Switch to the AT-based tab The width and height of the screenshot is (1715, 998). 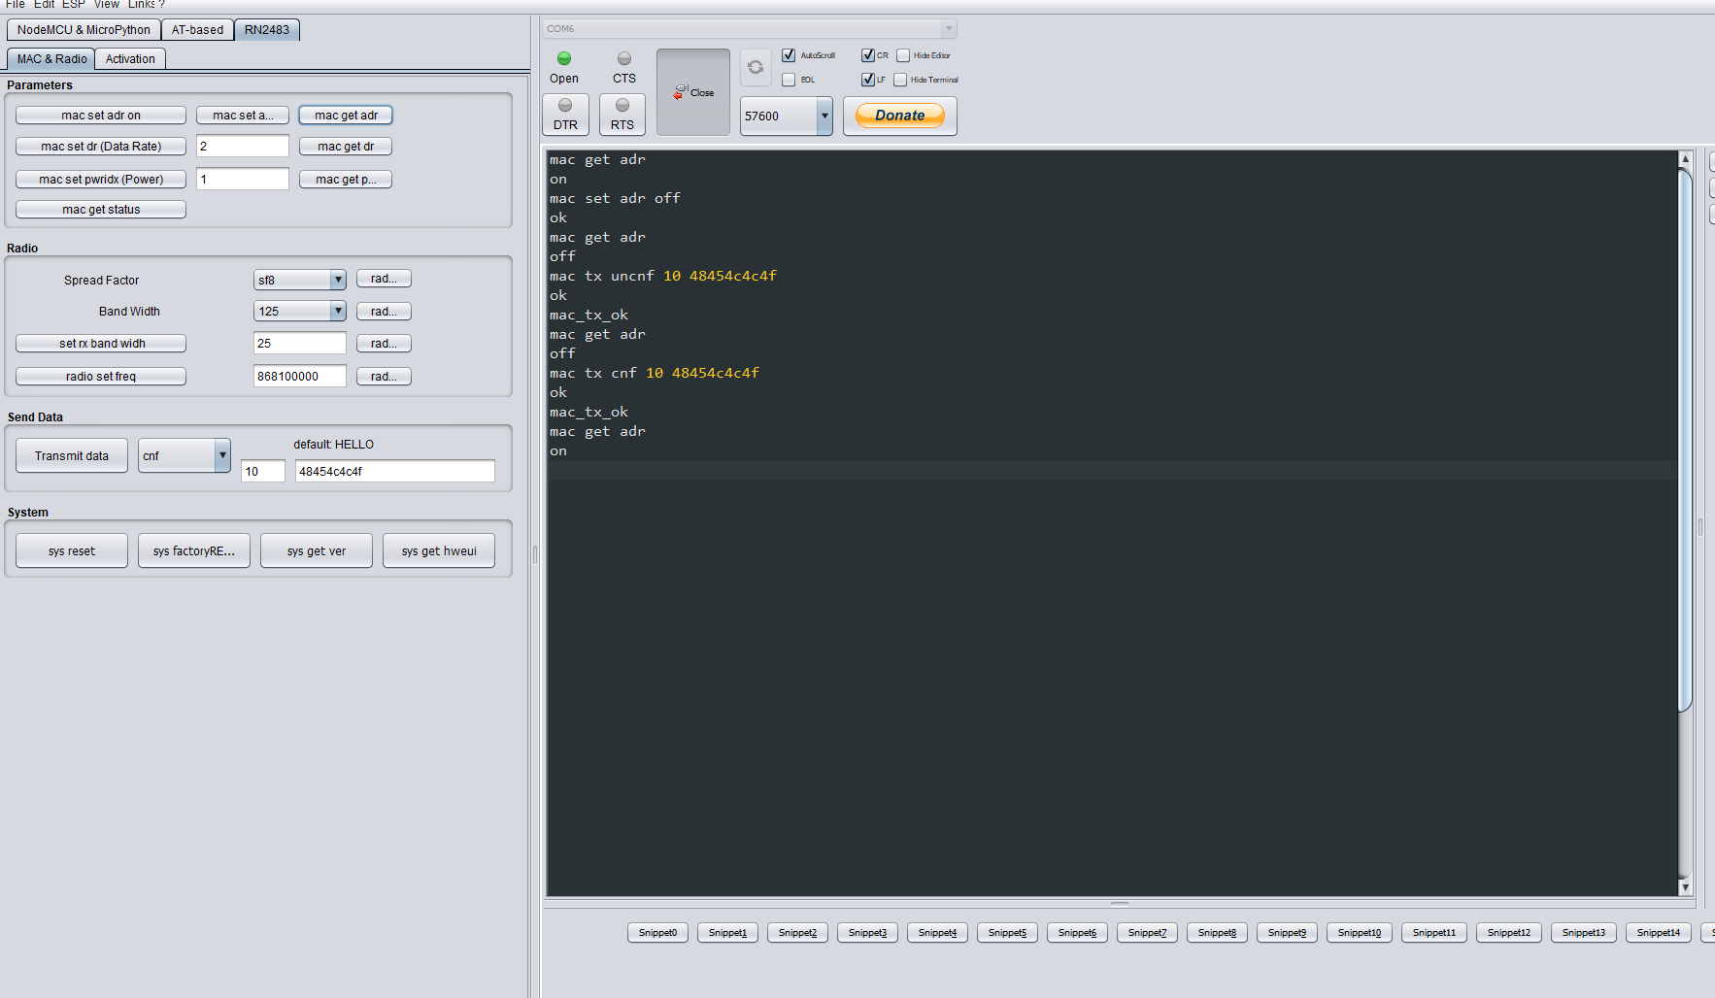(197, 30)
